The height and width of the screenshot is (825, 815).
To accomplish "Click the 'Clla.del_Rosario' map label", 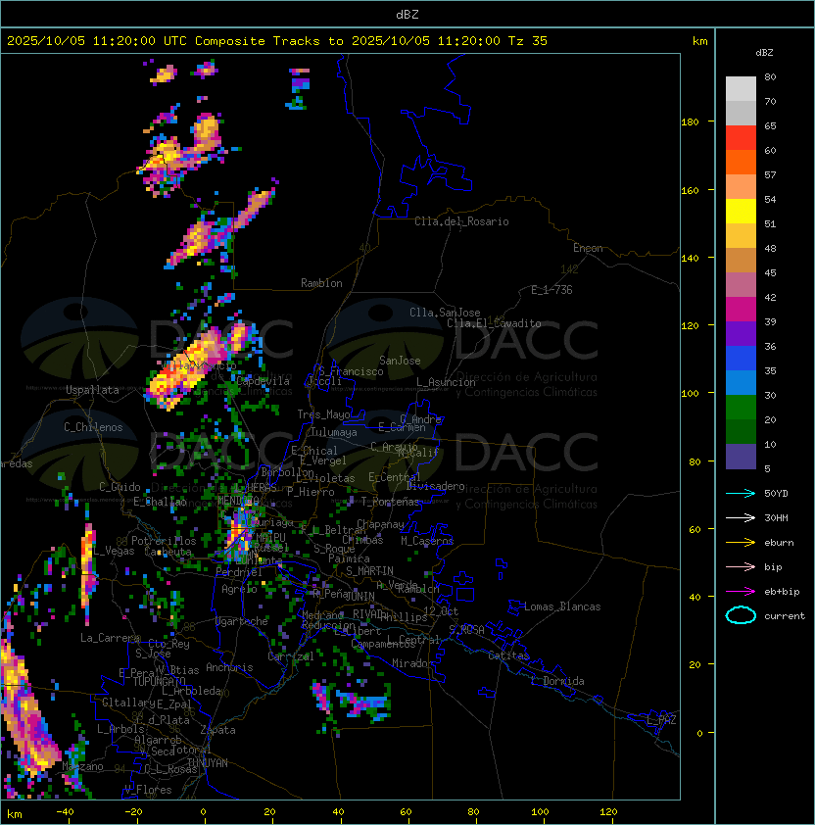I will pos(461,221).
